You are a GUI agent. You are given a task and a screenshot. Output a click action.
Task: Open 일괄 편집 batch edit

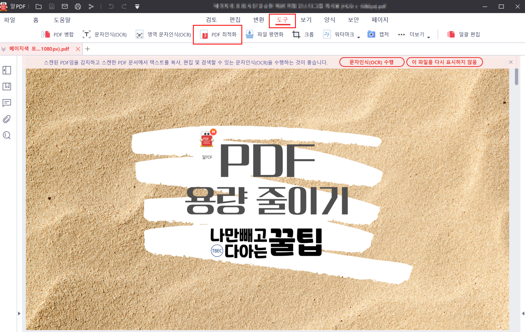click(463, 35)
